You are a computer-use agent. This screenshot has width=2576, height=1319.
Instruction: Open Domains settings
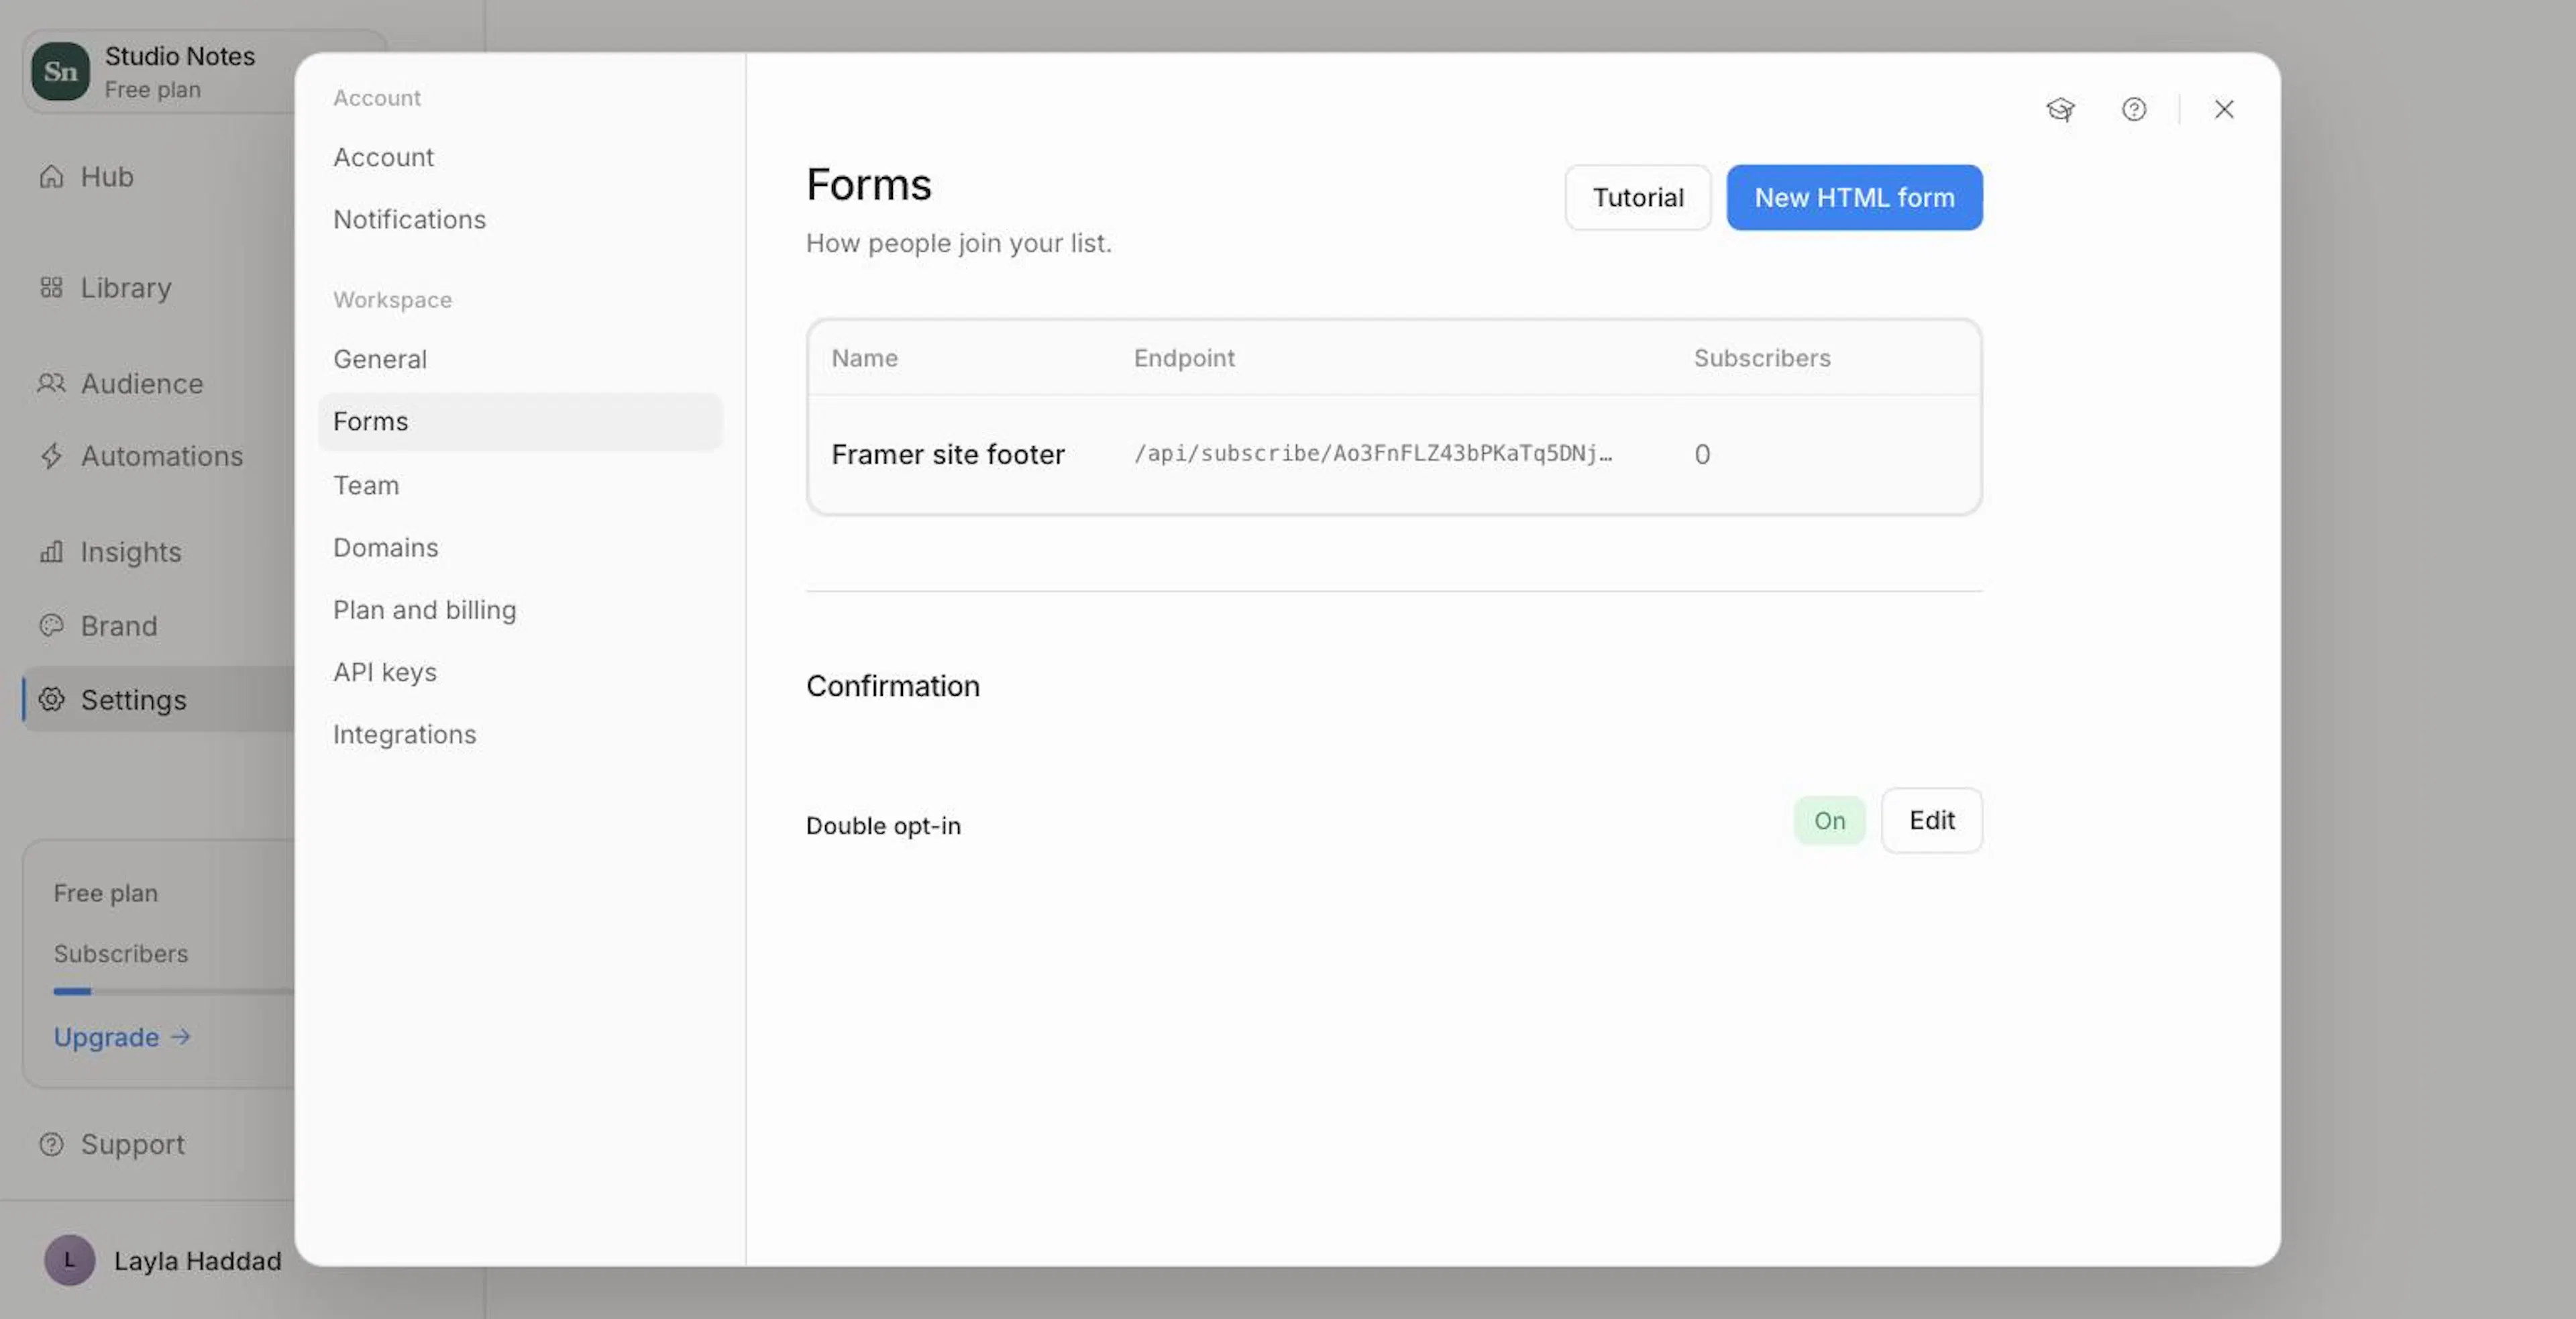520,547
